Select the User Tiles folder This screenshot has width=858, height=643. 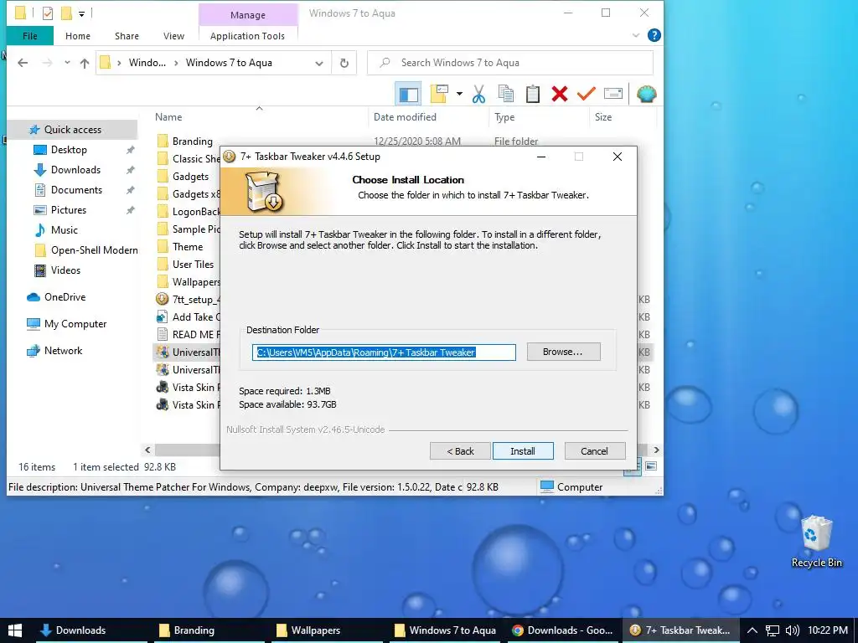[193, 264]
